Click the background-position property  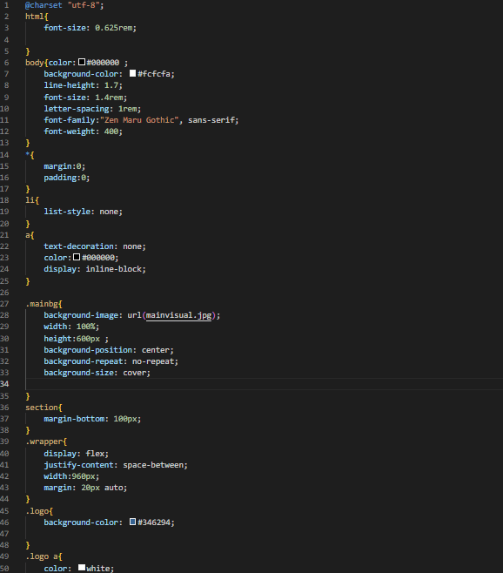point(88,350)
